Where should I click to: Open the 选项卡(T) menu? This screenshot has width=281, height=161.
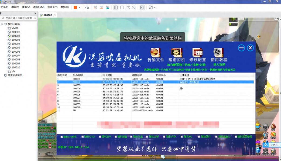(x=52, y=7)
